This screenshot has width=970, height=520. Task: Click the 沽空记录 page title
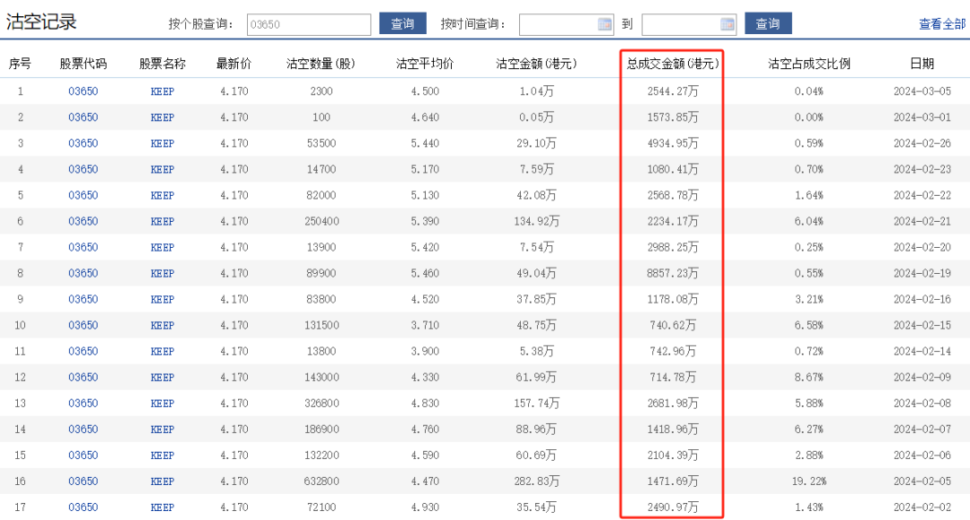[x=41, y=22]
